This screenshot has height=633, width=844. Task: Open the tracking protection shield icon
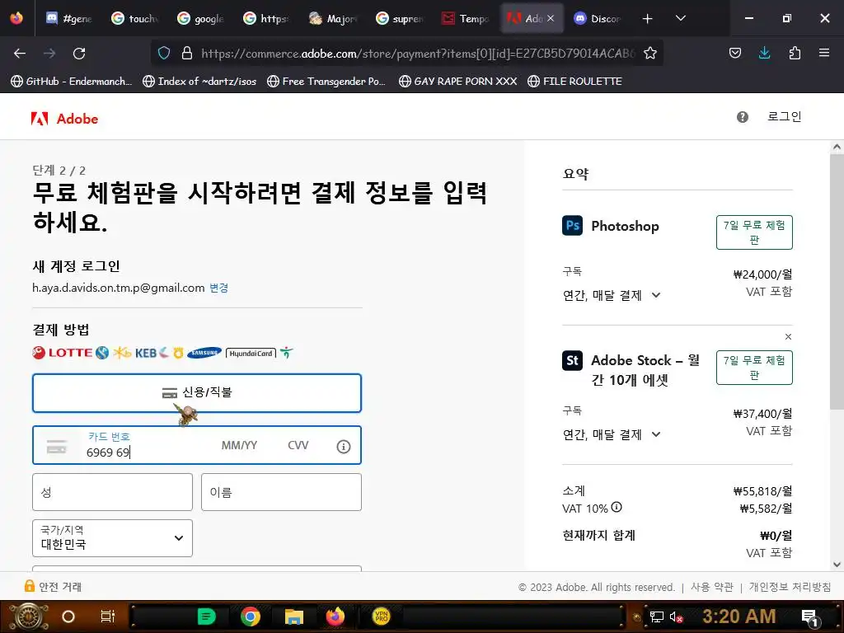tap(164, 53)
